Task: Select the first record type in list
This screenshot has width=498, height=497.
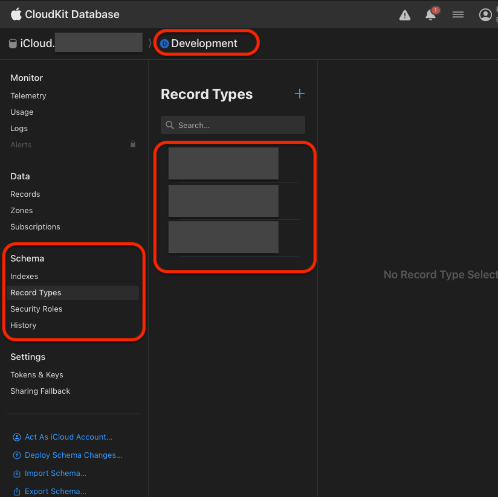Action: pos(223,164)
